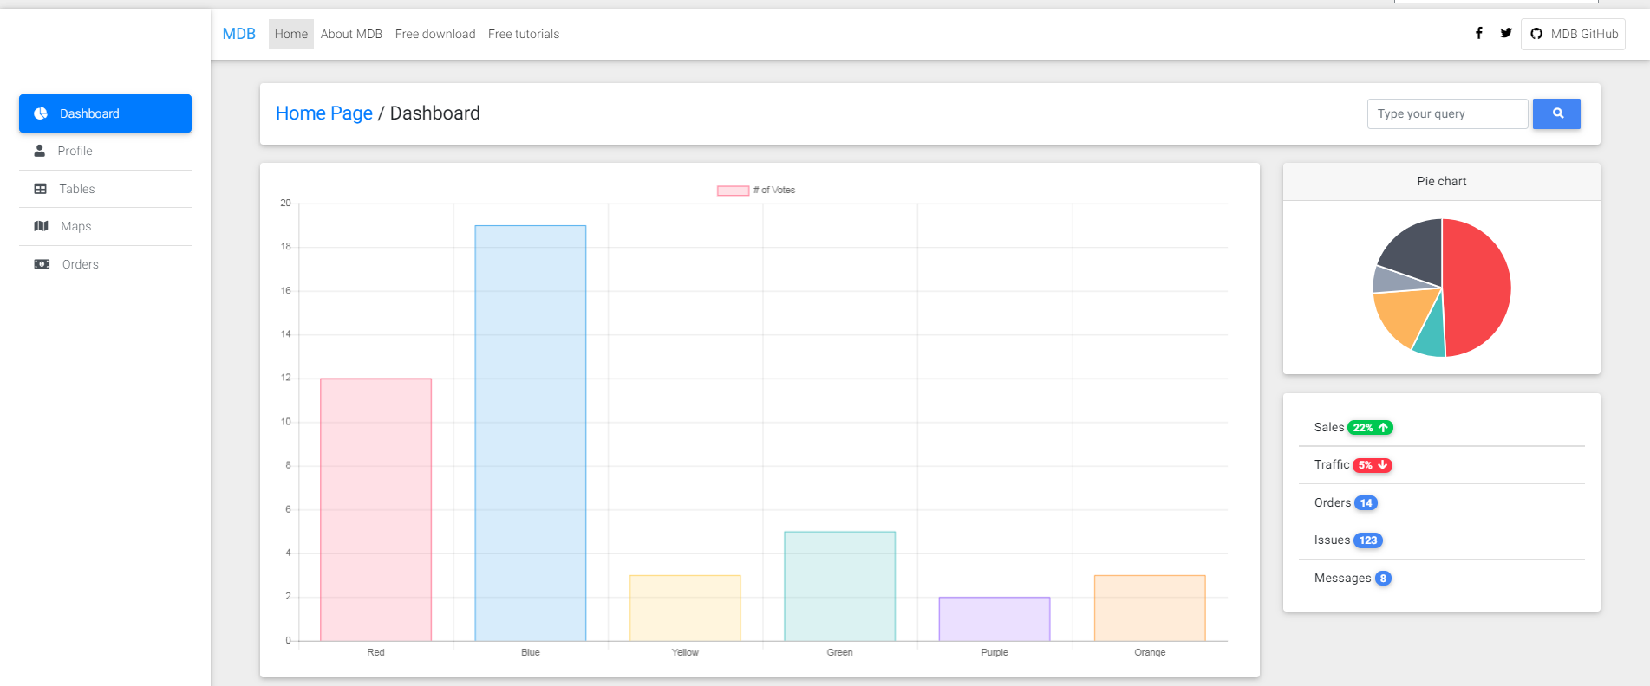Click the Twitter bird icon
The image size is (1650, 686).
point(1506,33)
